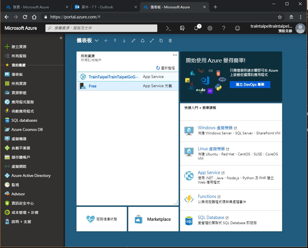Open the 儀表板 dashboard dropdown chevron
This screenshot has height=248, width=308.
click(96, 41)
